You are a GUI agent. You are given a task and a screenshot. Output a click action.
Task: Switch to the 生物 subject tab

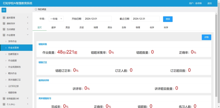point(124,28)
